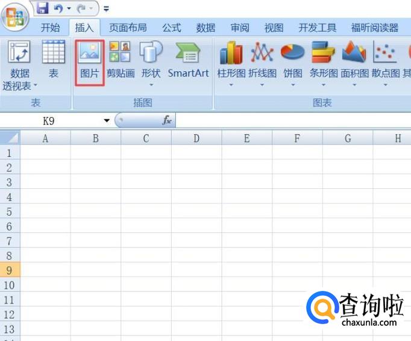Expand the Name Box dropdown arrow
The height and width of the screenshot is (341, 411).
[x=107, y=121]
